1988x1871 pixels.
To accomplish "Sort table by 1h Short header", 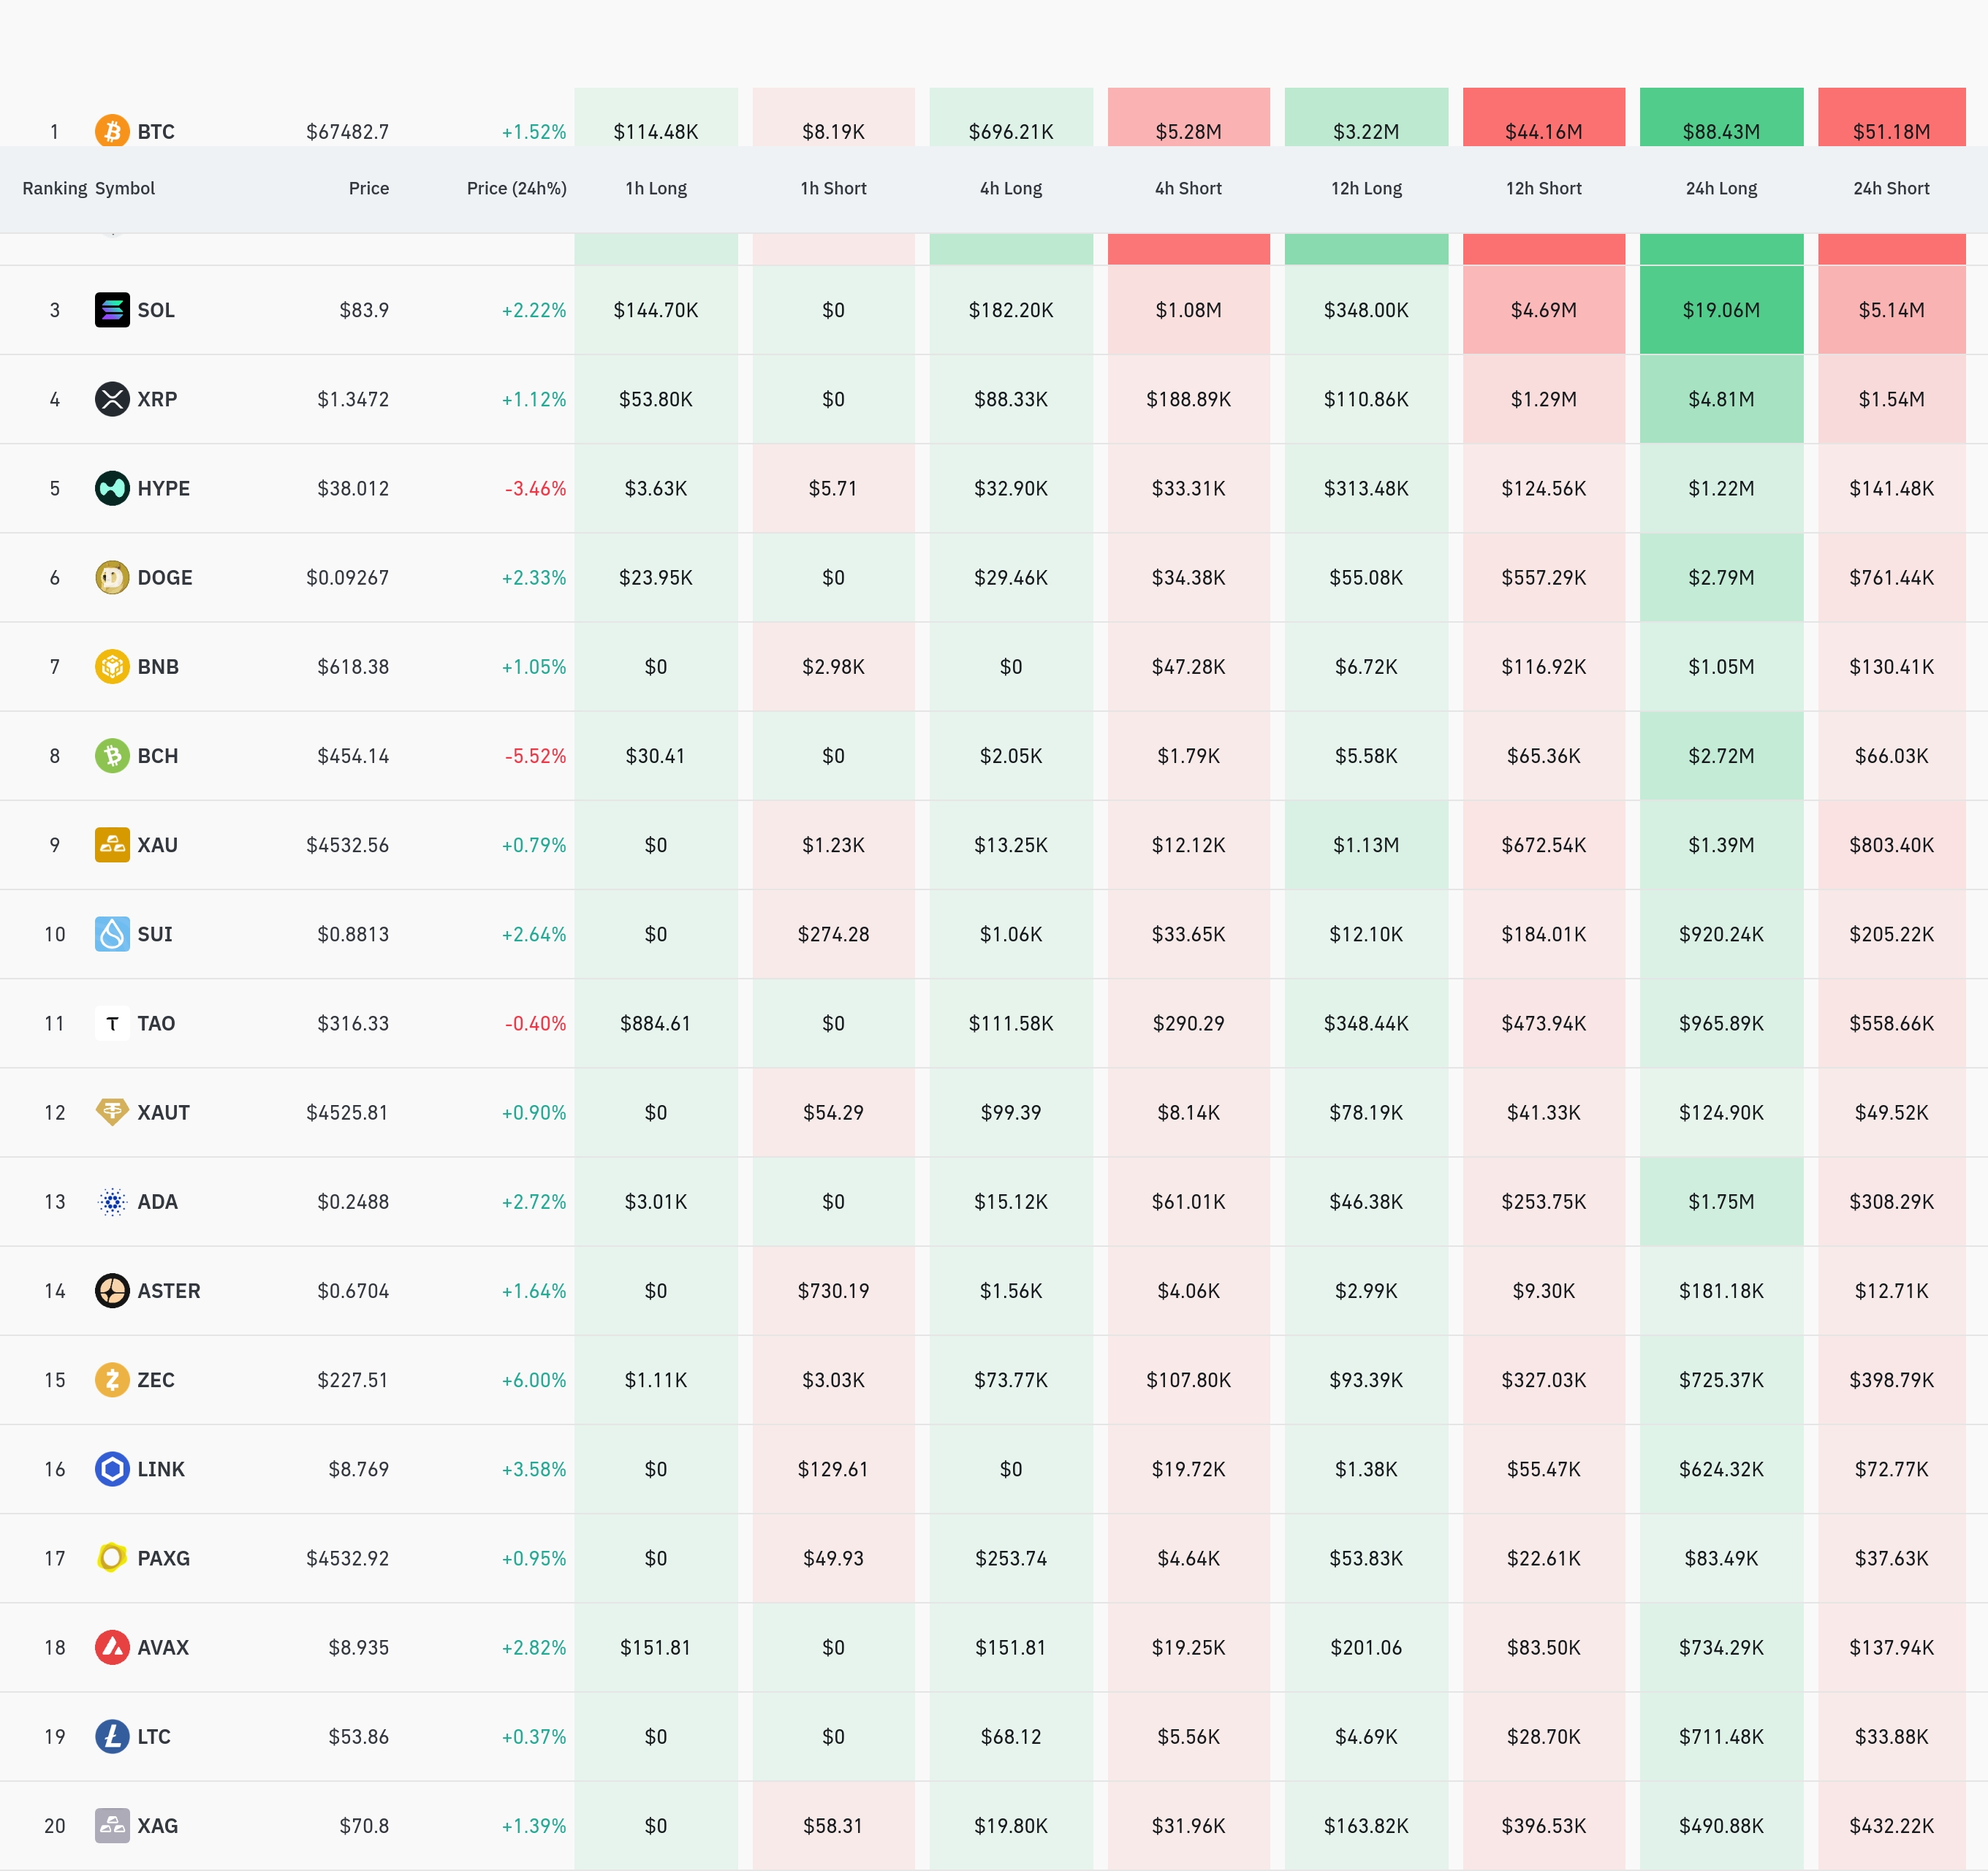I will click(x=833, y=188).
